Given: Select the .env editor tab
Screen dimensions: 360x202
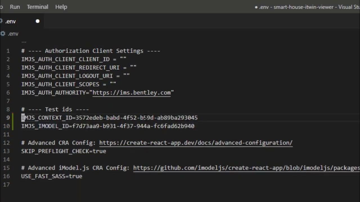Looking at the screenshot, I should pyautogui.click(x=11, y=21).
